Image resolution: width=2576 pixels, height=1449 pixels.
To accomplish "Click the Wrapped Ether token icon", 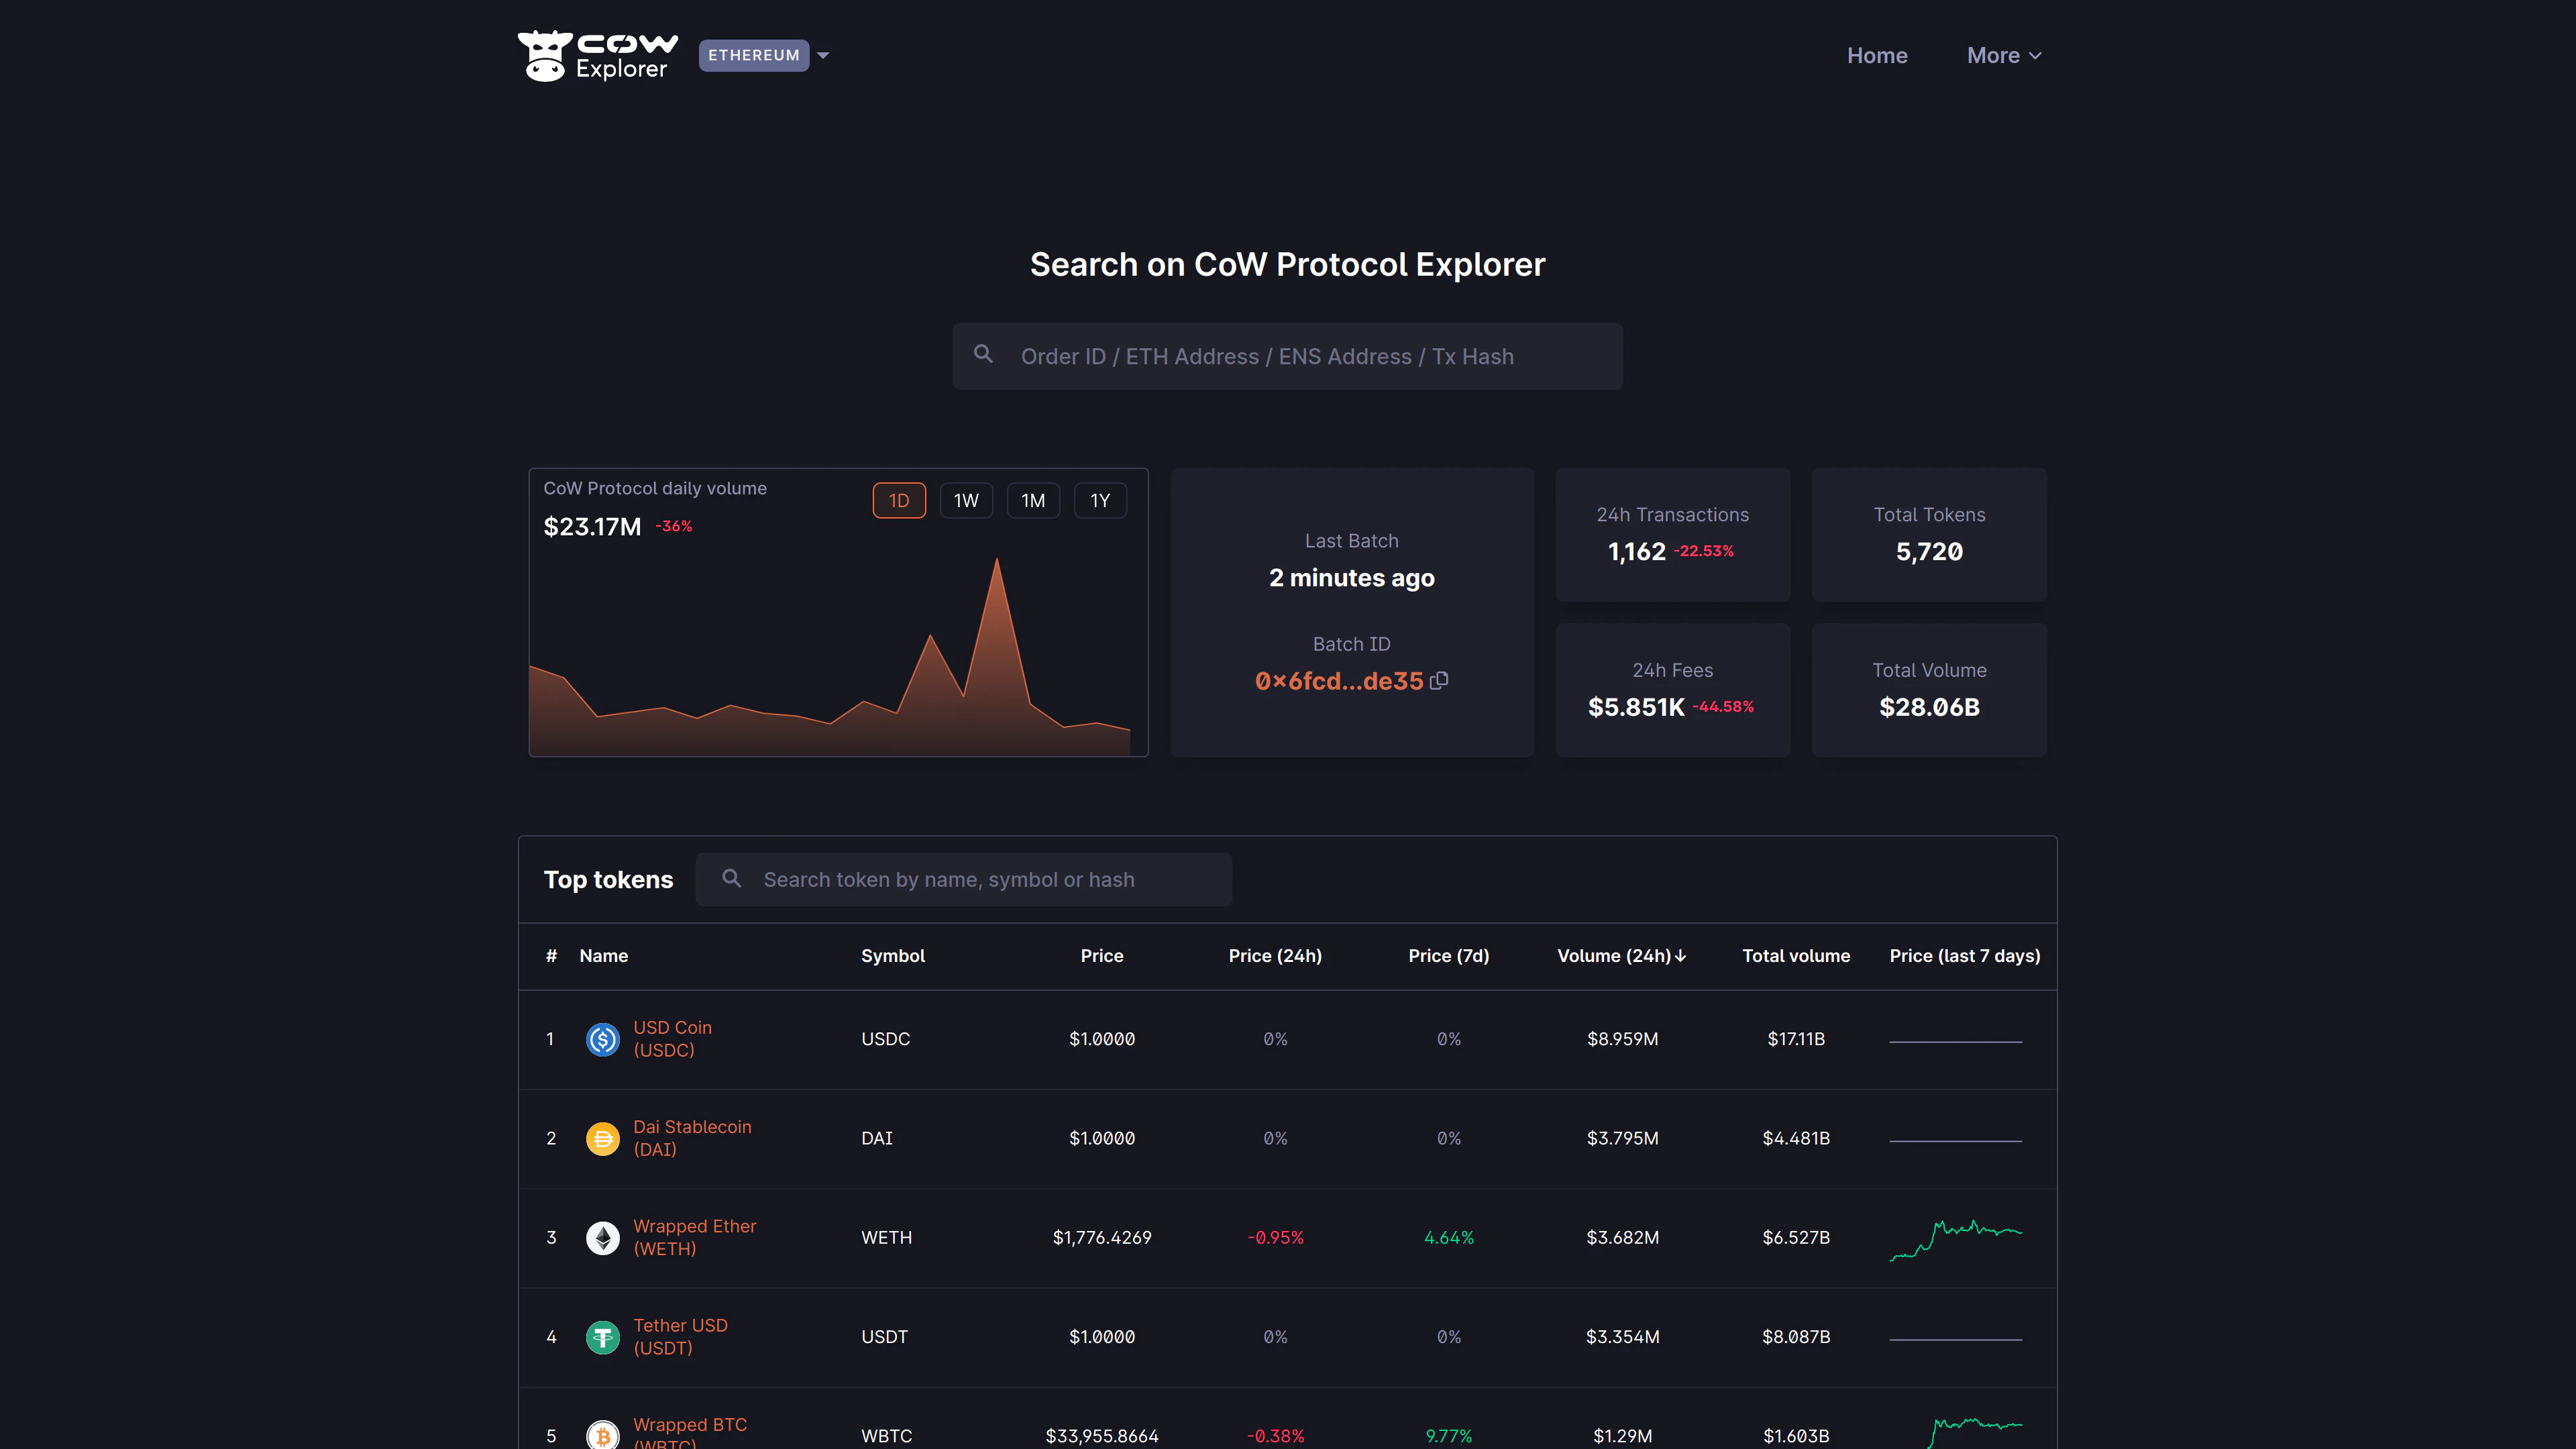I will point(602,1237).
